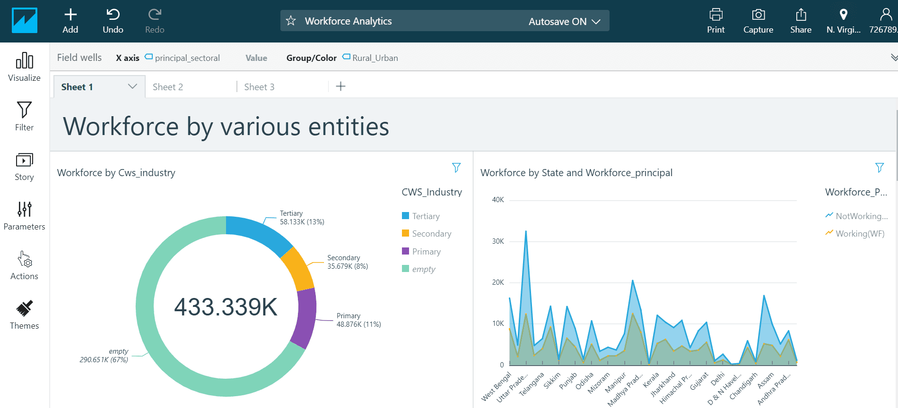Click the Add plus icon
This screenshot has width=898, height=408.
point(70,15)
